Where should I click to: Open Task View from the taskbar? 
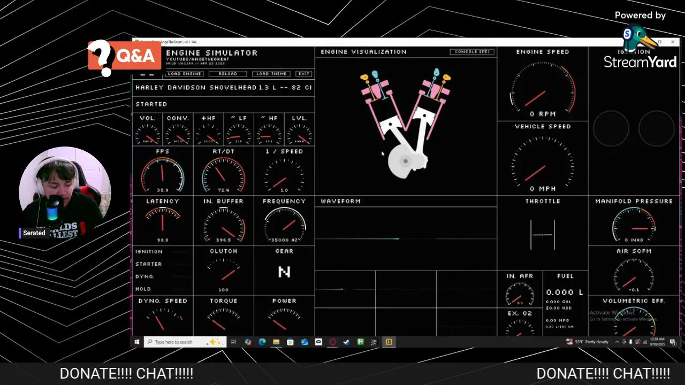pos(233,342)
